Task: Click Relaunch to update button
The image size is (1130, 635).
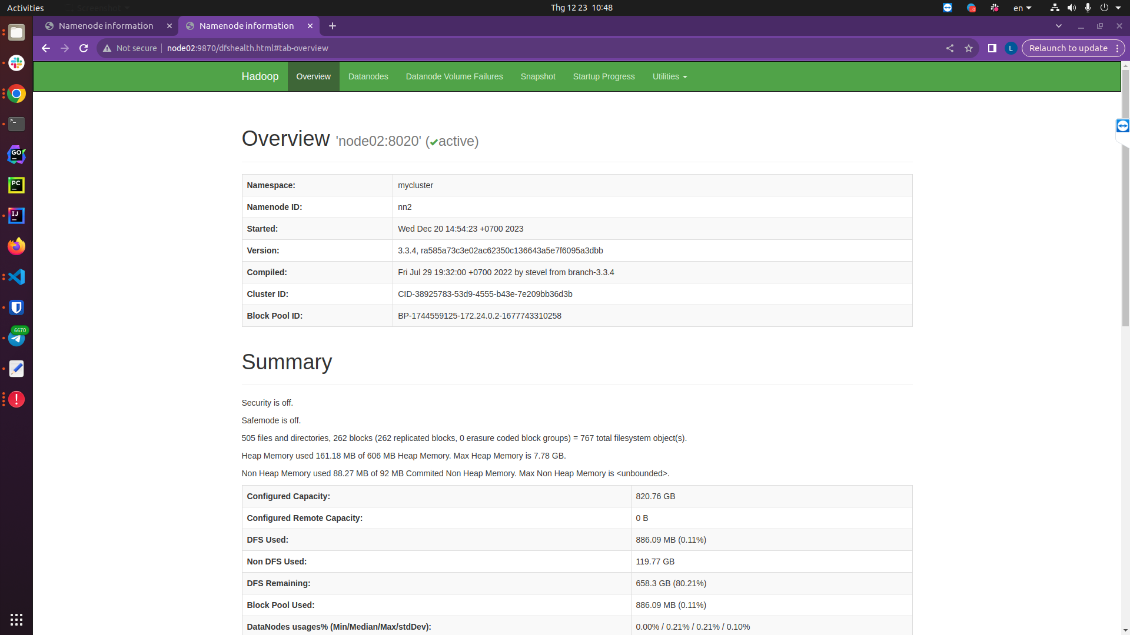Action: tap(1068, 48)
